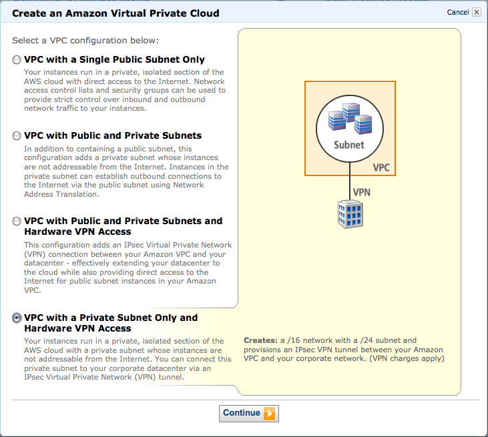Click the orange arrow icon on Continue

coord(270,414)
